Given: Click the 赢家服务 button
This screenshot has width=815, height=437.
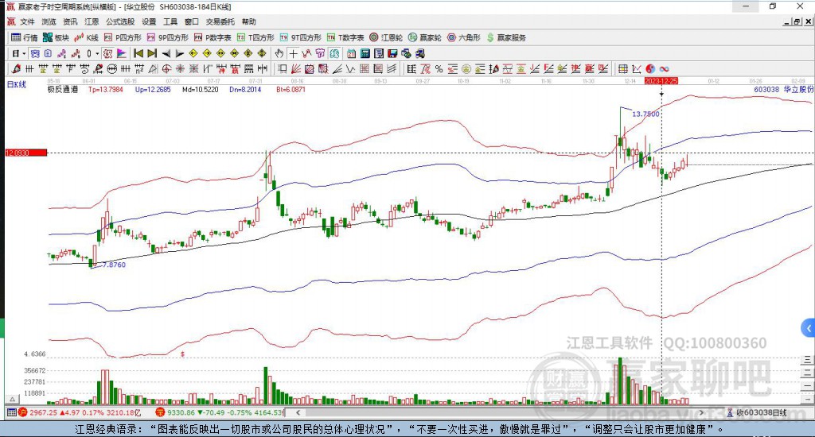Looking at the screenshot, I should coord(506,37).
